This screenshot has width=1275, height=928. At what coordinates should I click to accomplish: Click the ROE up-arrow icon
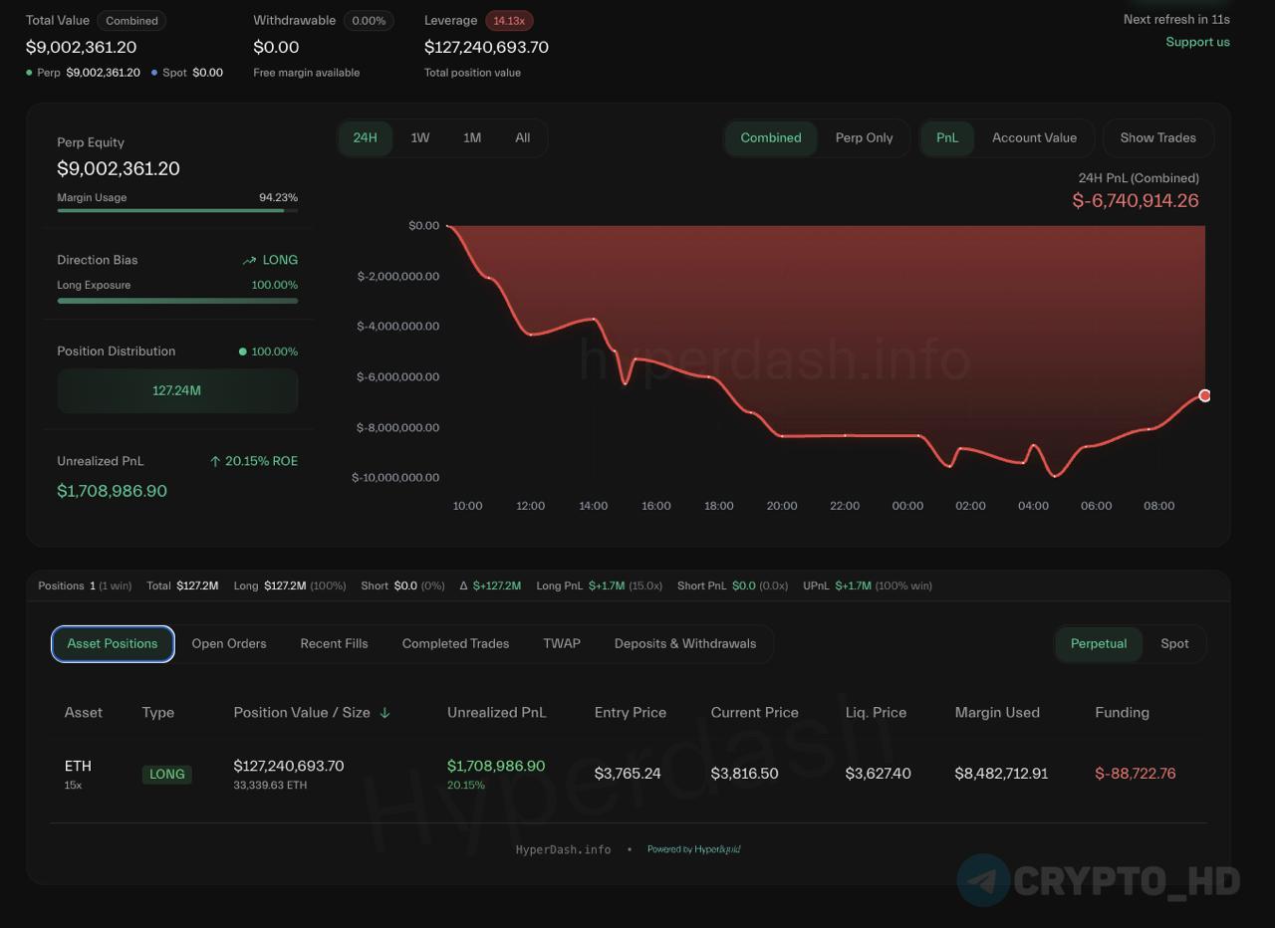pos(215,461)
